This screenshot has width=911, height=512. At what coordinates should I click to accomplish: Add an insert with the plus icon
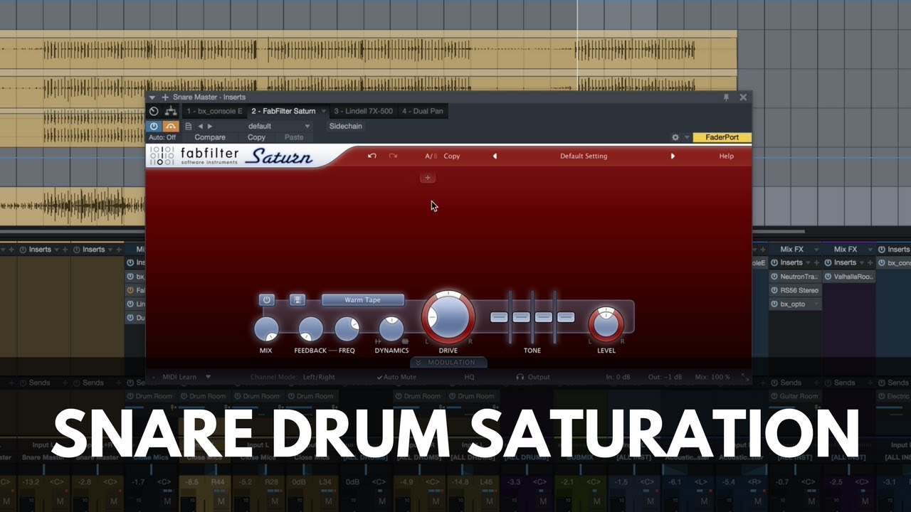(165, 97)
